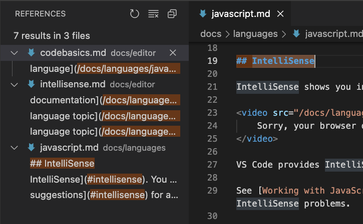The width and height of the screenshot is (363, 224).
Task: Click line number 23 in the gutter
Action: pyautogui.click(x=212, y=113)
